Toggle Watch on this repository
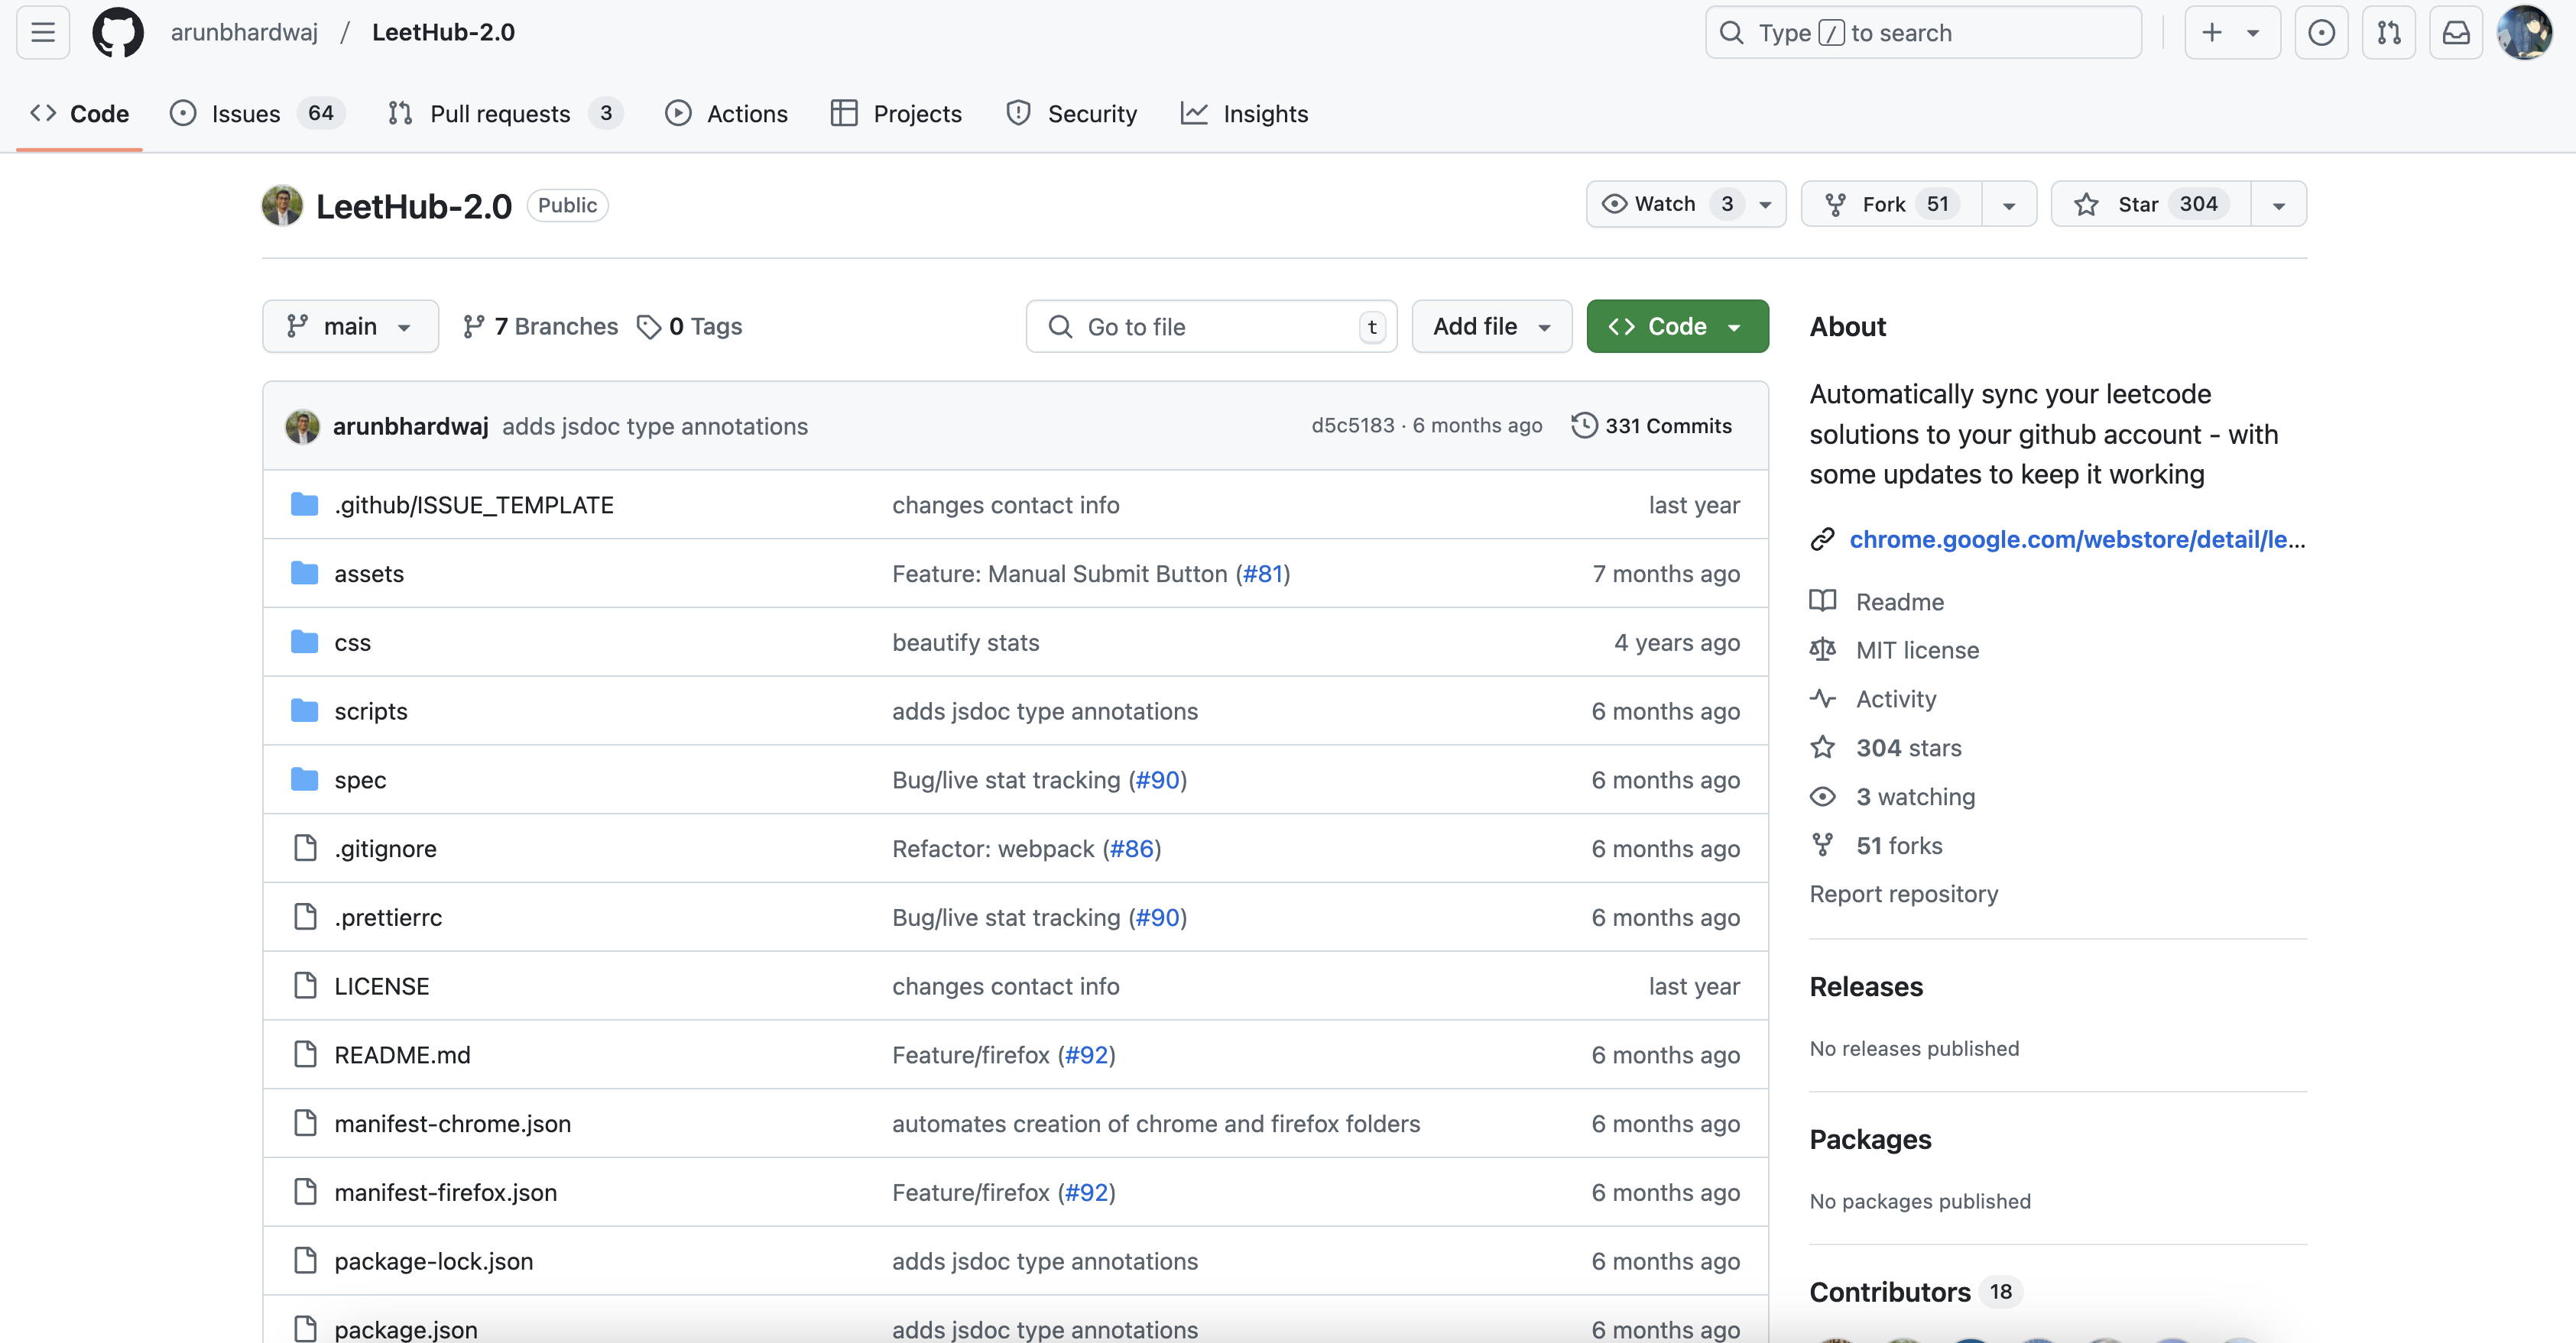This screenshot has height=1343, width=2576. click(1665, 204)
